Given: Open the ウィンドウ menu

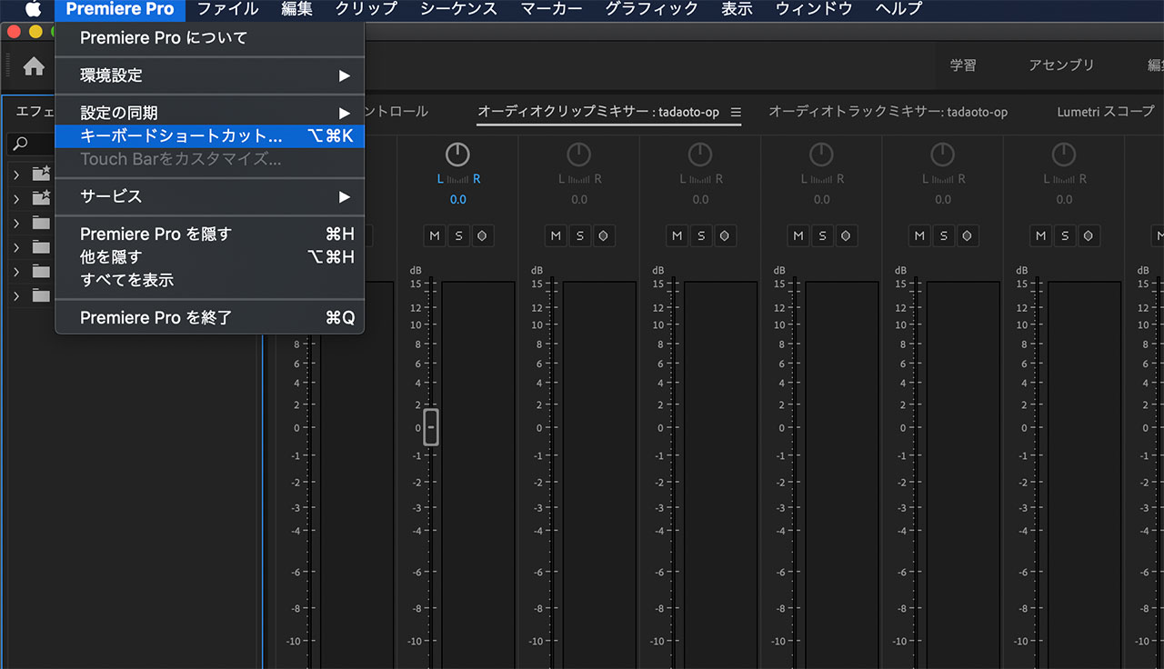Looking at the screenshot, I should click(x=814, y=9).
